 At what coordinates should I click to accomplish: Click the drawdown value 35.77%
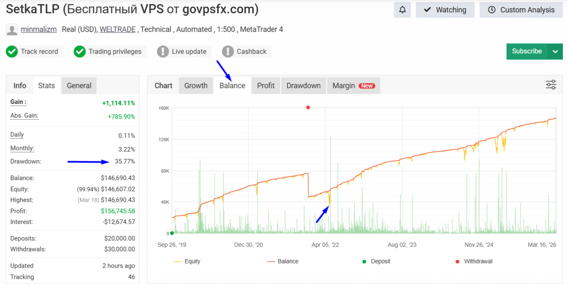[x=125, y=161]
